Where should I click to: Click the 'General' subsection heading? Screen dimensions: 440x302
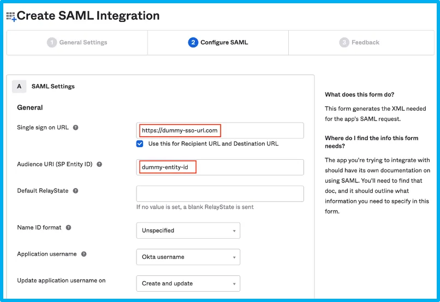30,107
